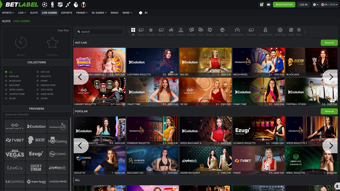
Task: Filter games by Blackjack category icon
Action: 191,31
